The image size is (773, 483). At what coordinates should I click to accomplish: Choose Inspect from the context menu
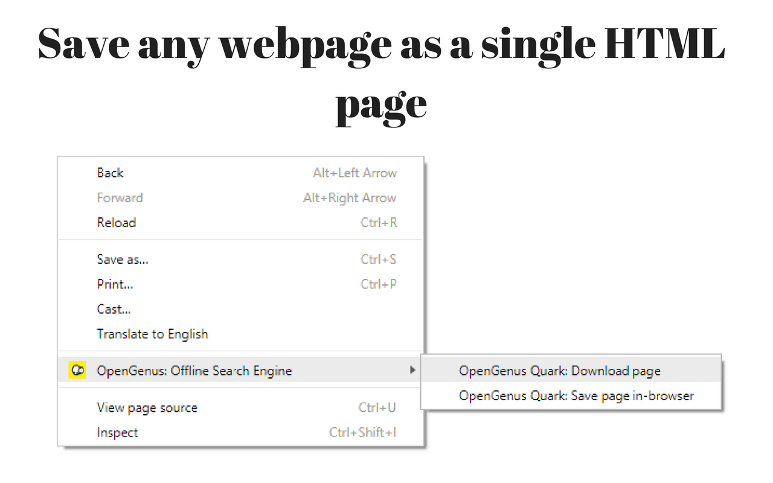click(240, 433)
